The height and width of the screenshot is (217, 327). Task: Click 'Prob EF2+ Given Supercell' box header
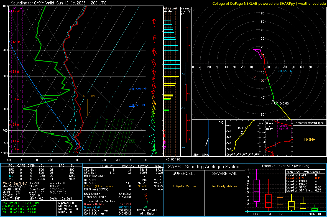click(x=304, y=172)
